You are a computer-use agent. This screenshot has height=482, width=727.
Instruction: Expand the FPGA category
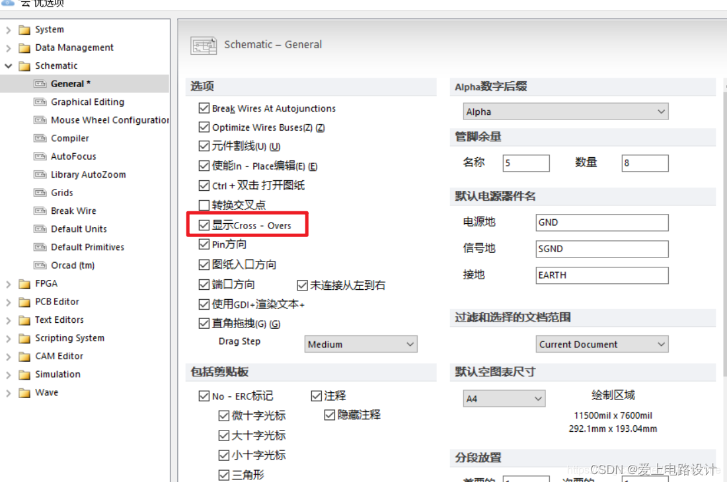coord(7,283)
